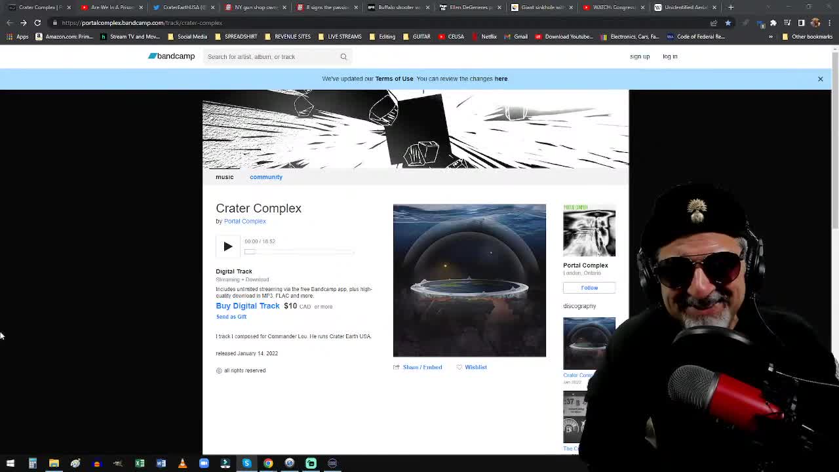
Task: Open the Netflix bookmark
Action: pyautogui.click(x=484, y=37)
